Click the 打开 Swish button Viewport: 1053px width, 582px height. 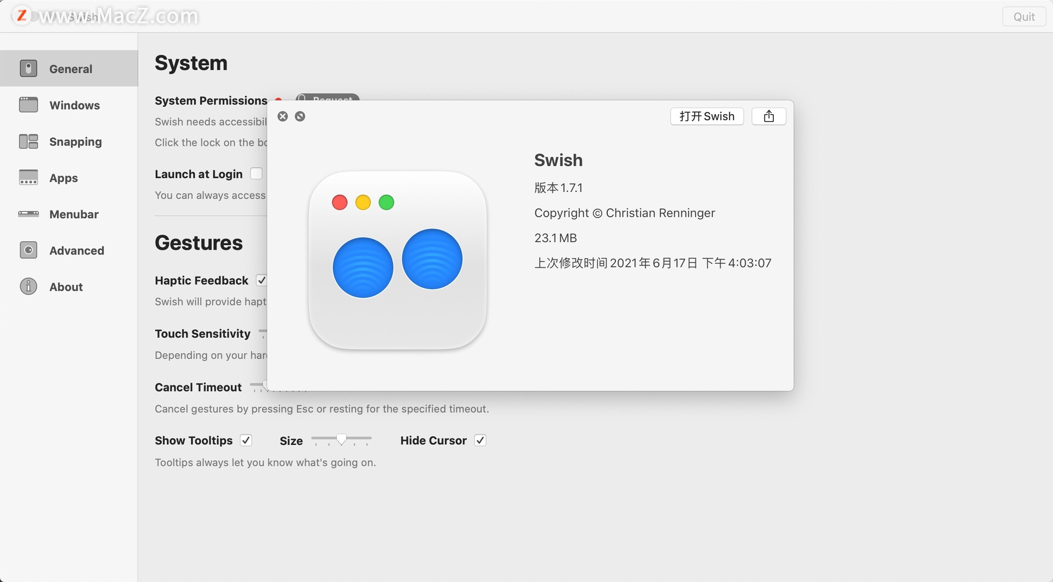(707, 116)
